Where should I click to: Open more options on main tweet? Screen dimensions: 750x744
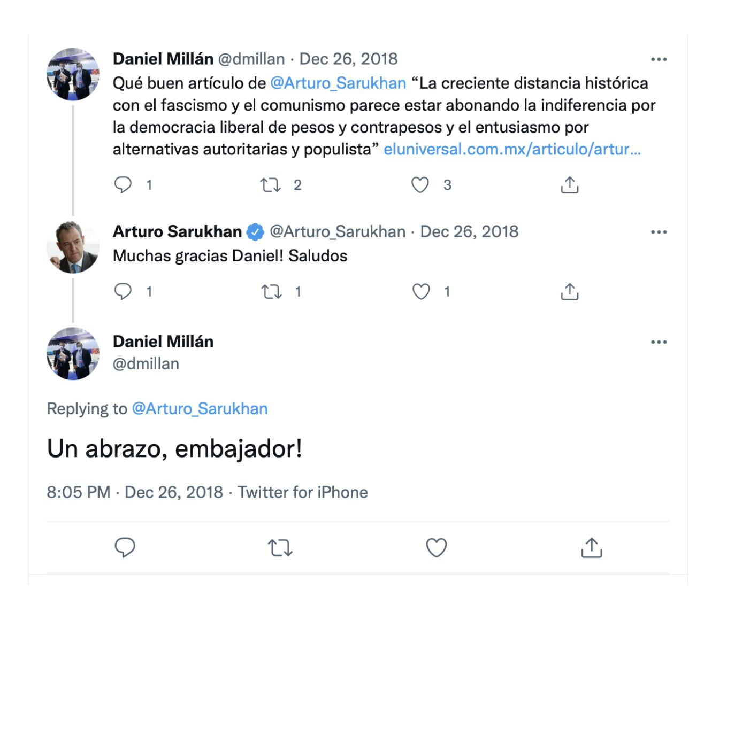[x=659, y=342]
